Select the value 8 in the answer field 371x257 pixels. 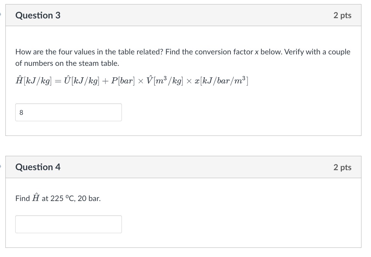point(21,112)
